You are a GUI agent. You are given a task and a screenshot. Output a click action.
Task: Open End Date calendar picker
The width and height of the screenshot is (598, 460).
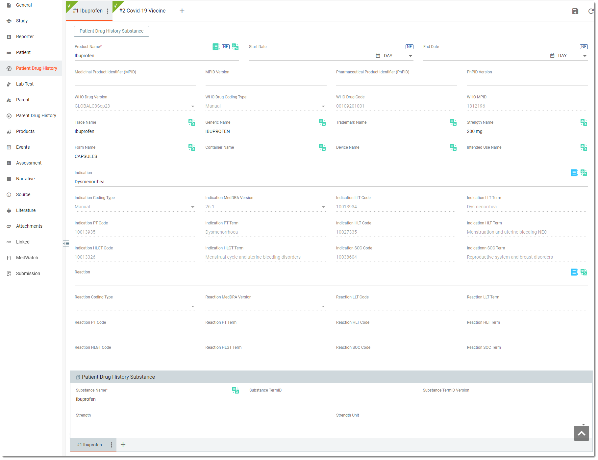(552, 56)
